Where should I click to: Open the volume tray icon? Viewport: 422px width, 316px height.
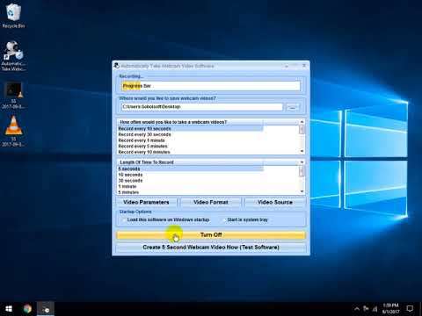tap(375, 309)
